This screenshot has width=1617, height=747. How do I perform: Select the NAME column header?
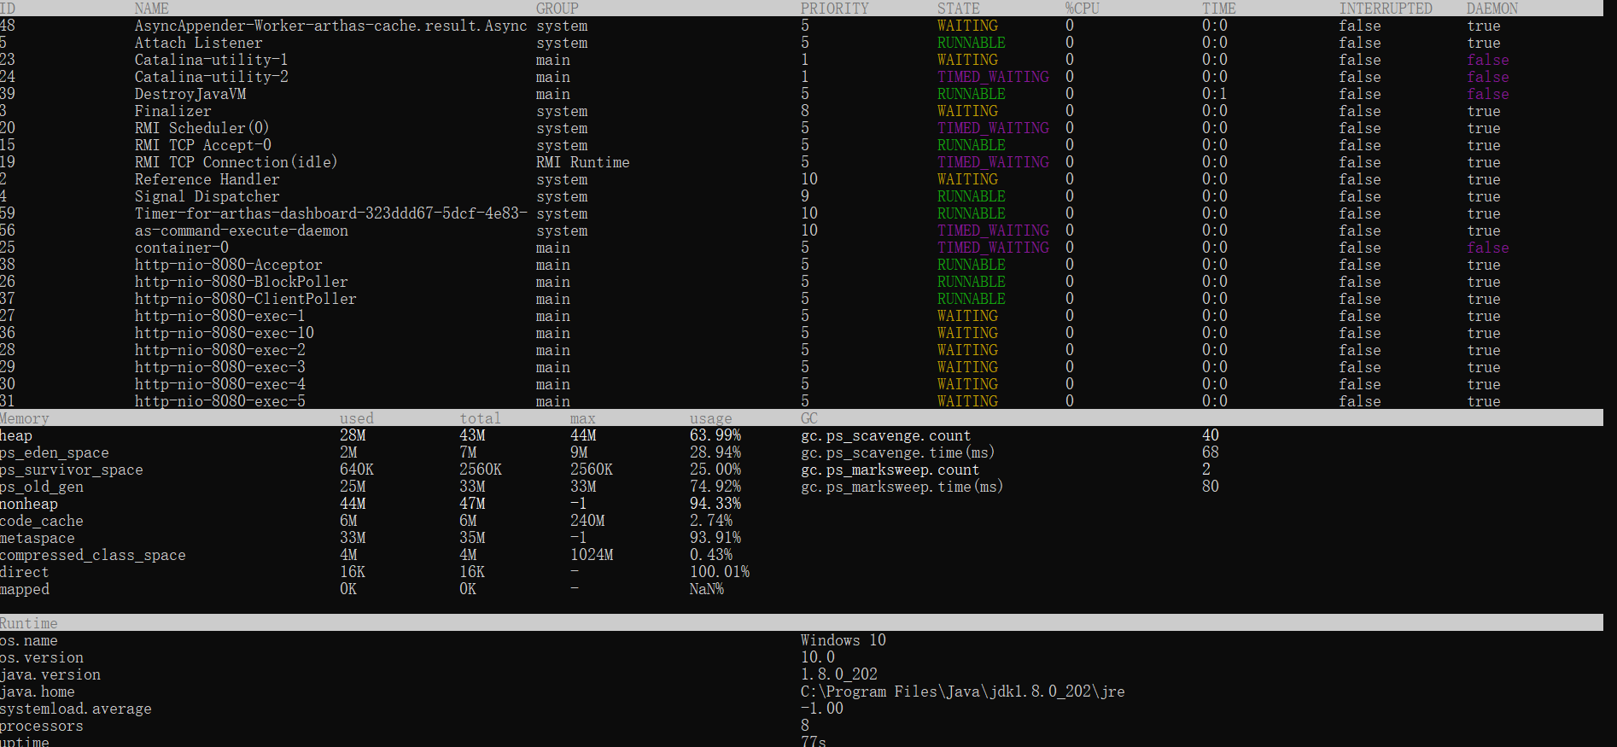coord(151,9)
